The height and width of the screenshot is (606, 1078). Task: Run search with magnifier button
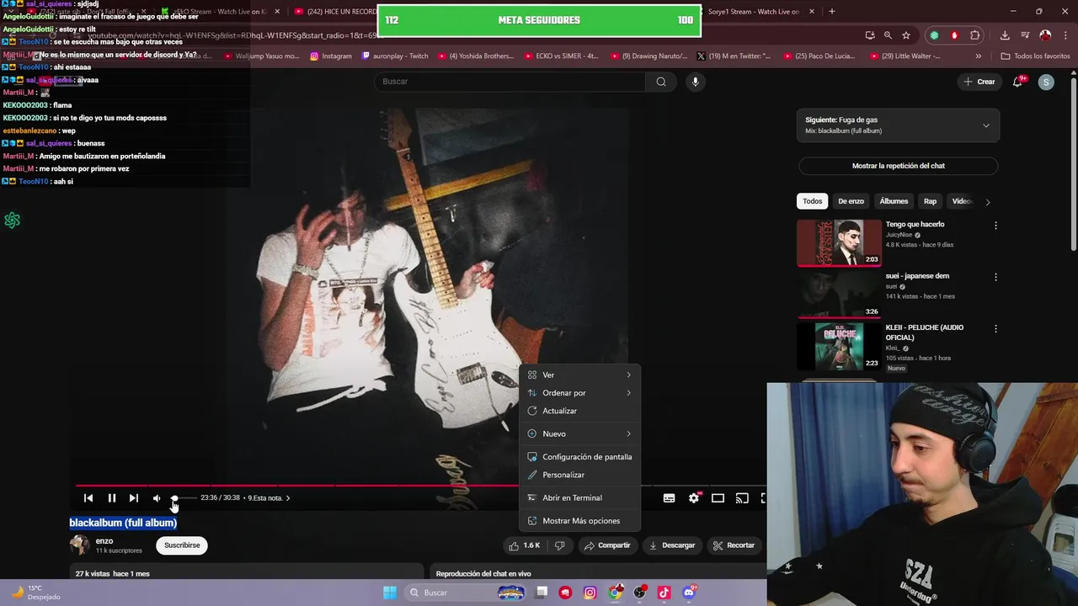[x=661, y=82]
